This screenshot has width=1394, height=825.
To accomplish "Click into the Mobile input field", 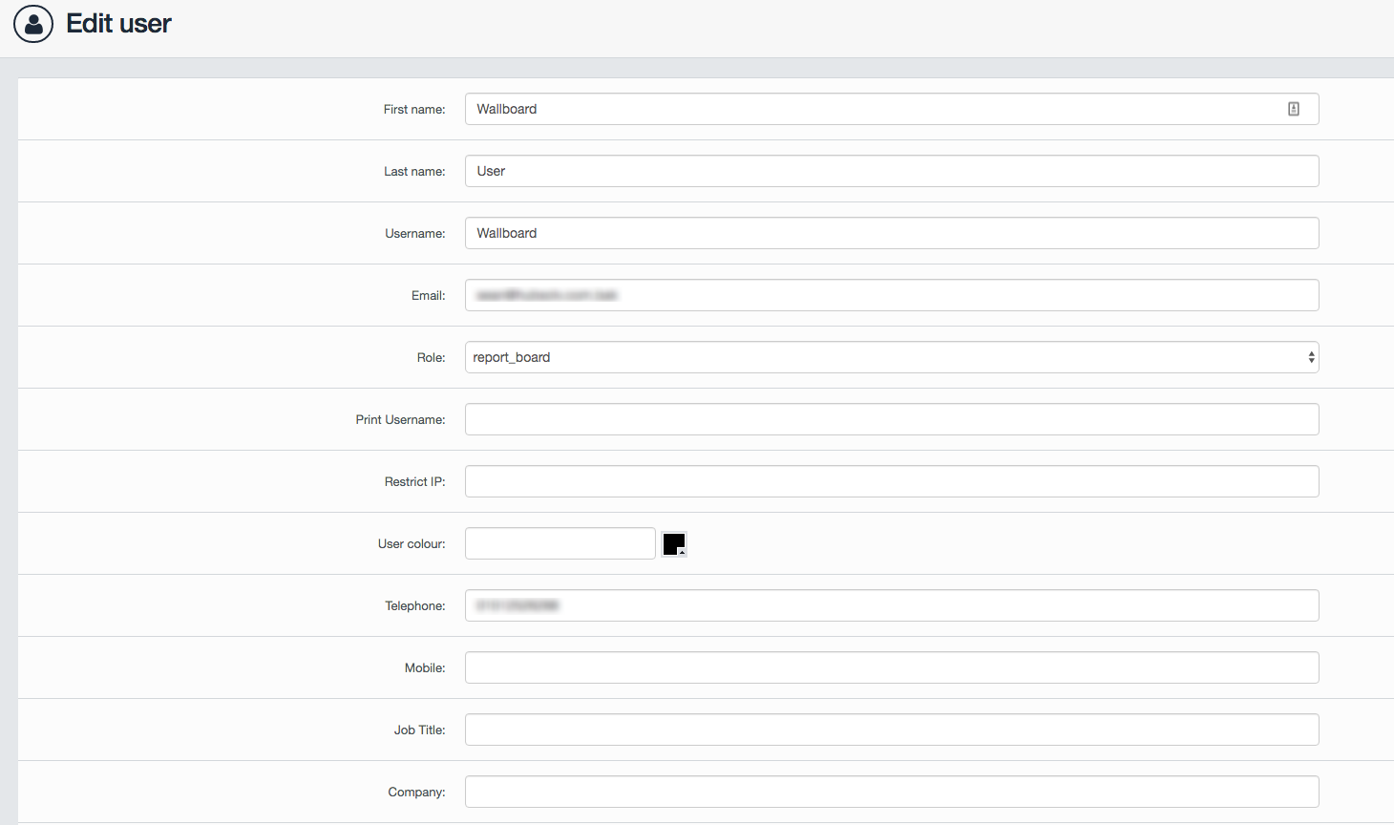I will (891, 667).
